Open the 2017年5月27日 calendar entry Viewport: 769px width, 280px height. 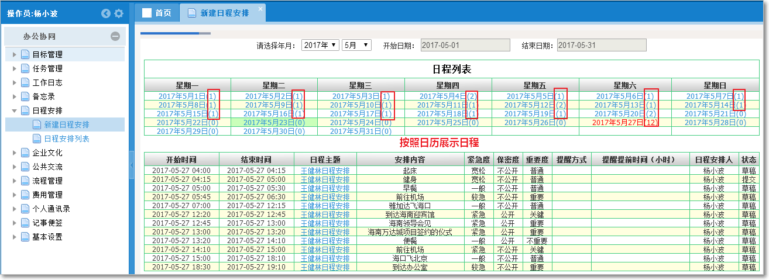point(617,123)
